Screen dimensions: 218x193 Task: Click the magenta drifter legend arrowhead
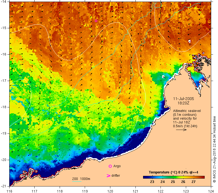[108, 176]
